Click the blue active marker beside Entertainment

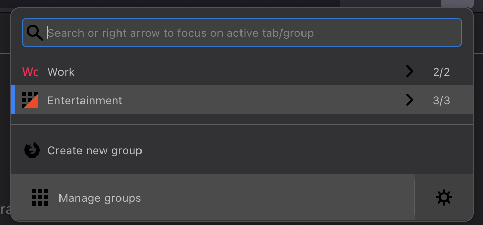(13, 100)
